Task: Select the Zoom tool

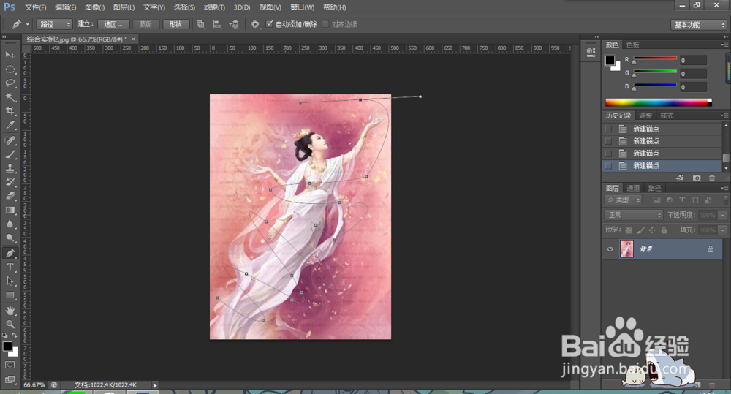Action: [x=10, y=325]
